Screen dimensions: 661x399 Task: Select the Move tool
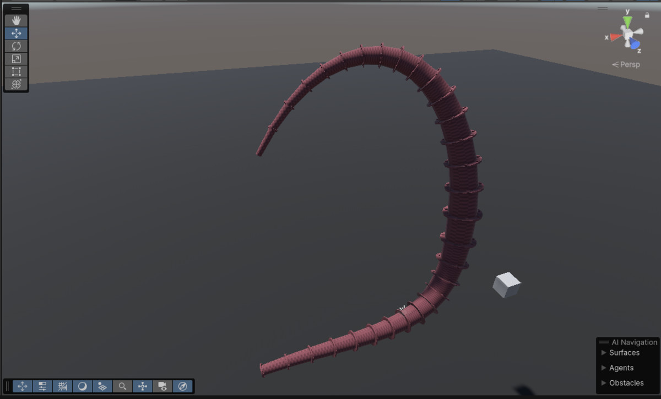(x=16, y=33)
